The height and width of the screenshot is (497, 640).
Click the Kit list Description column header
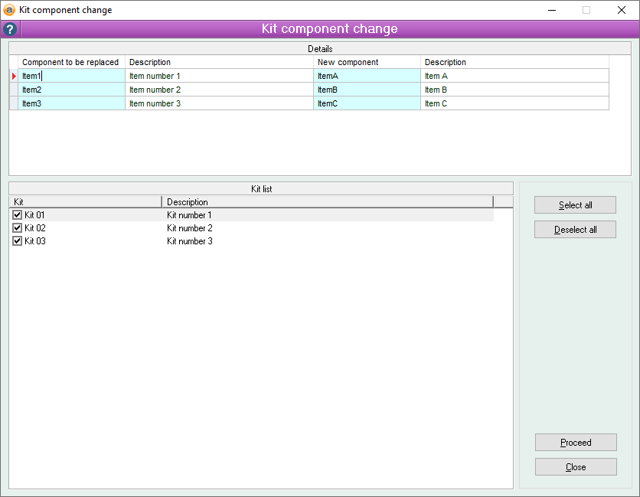(x=327, y=202)
